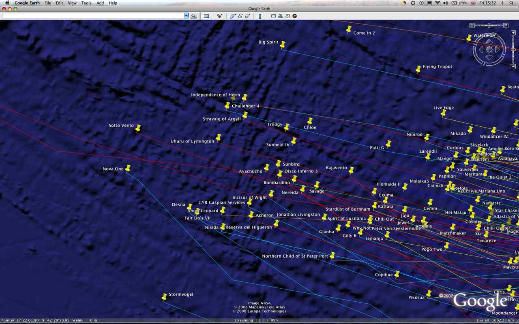Click the Come In 2 pushpin
Viewport: 519px width, 324px height.
(349, 29)
